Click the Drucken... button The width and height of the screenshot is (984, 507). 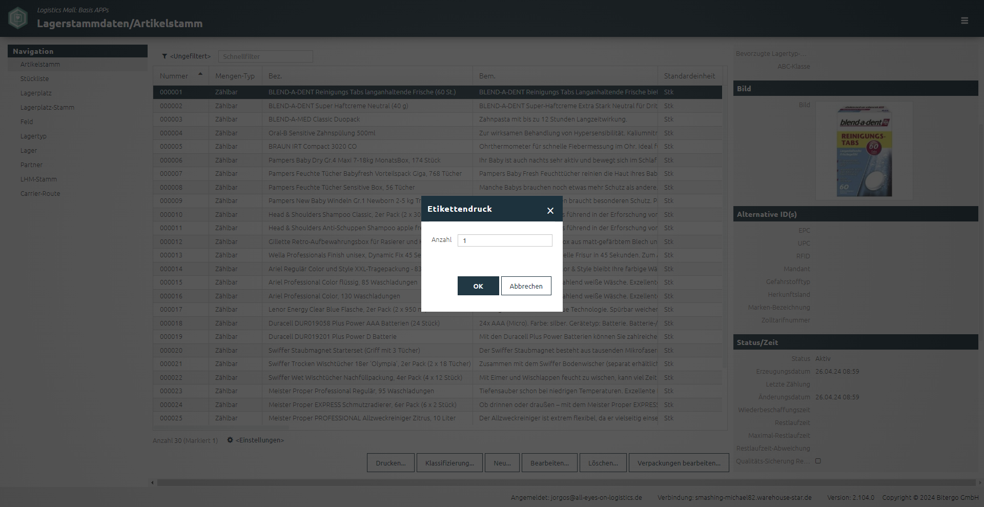[391, 463]
